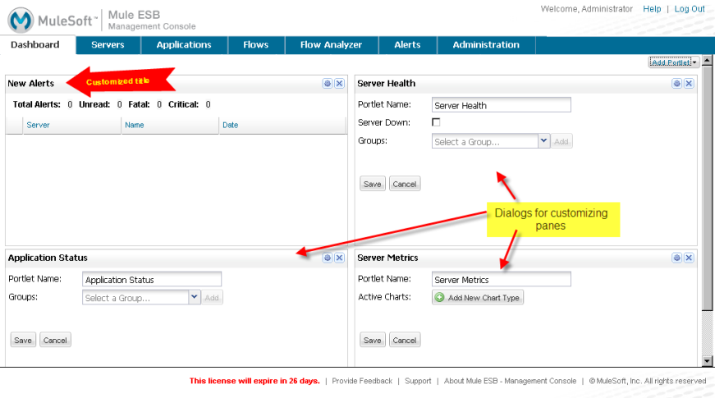Screen dimensions: 715x398
Task: Toggle the Server Down checkbox
Action: tap(436, 122)
